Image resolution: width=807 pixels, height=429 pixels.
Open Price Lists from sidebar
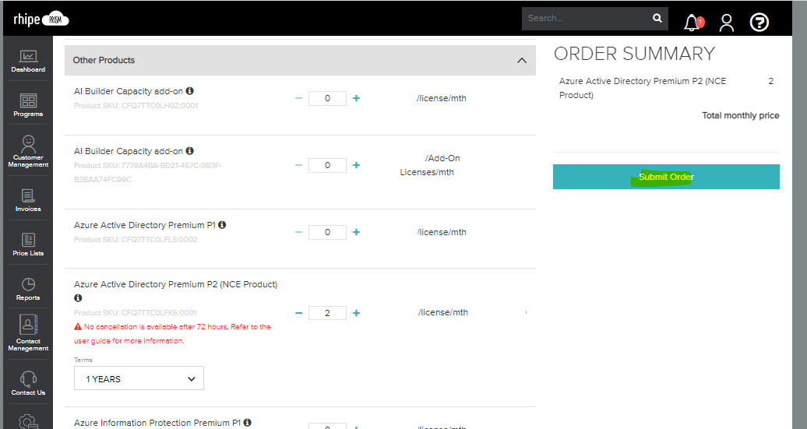point(28,244)
